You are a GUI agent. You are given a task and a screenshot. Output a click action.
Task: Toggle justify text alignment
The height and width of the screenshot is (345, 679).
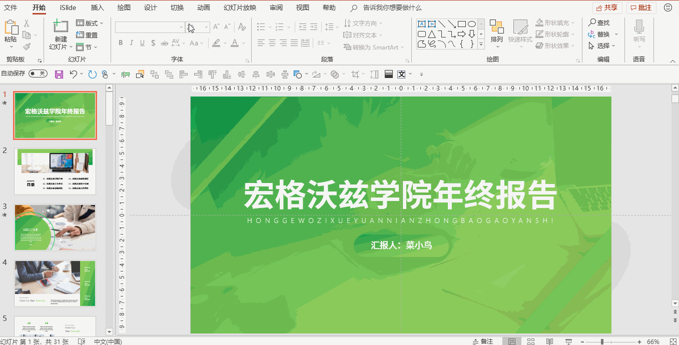[294, 43]
